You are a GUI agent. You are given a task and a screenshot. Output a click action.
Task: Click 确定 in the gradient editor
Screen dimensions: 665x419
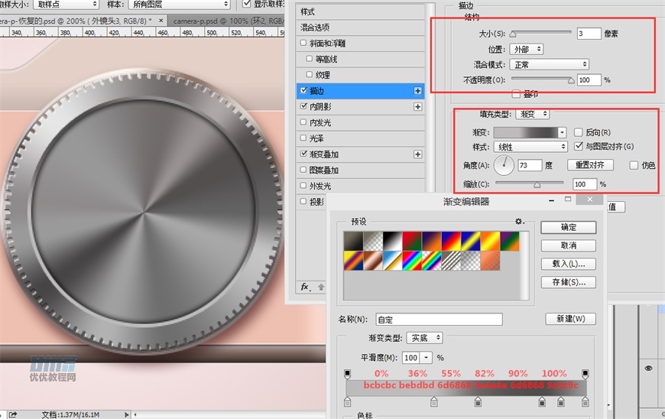pyautogui.click(x=568, y=227)
